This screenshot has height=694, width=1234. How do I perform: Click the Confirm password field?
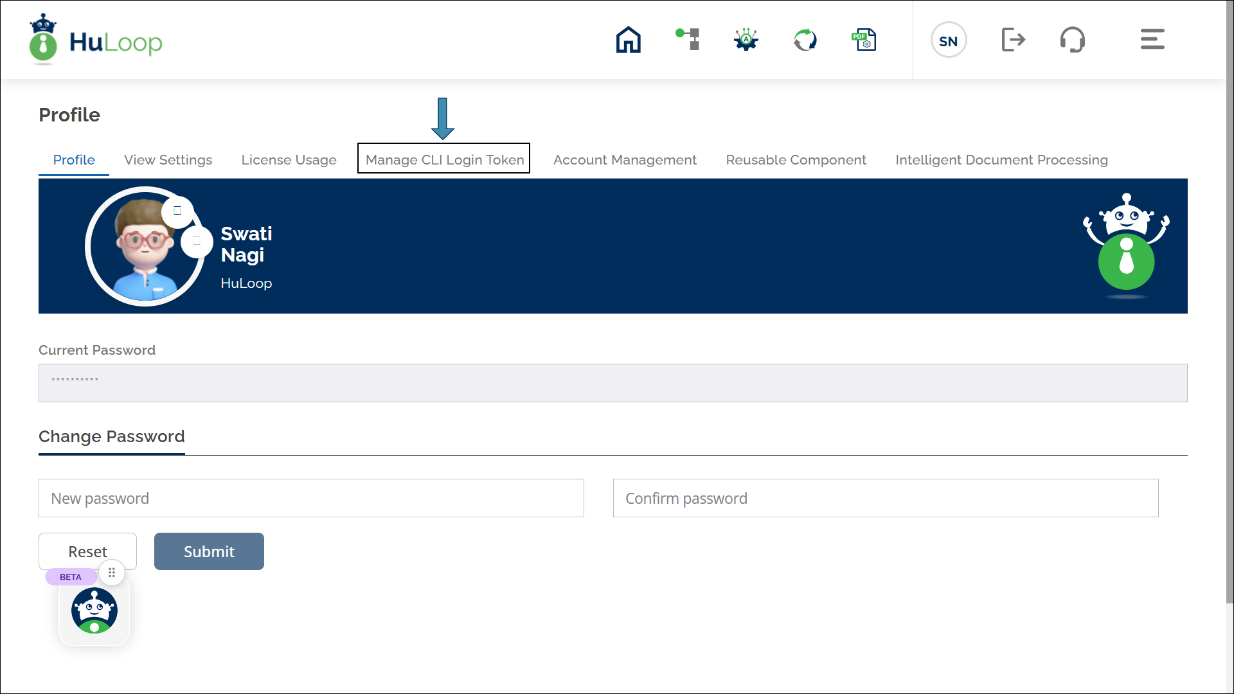tap(885, 498)
